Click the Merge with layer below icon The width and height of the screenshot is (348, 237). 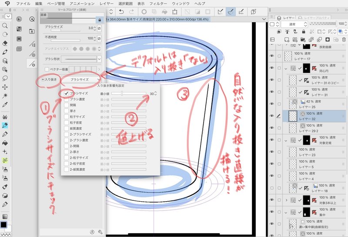pos(319,40)
